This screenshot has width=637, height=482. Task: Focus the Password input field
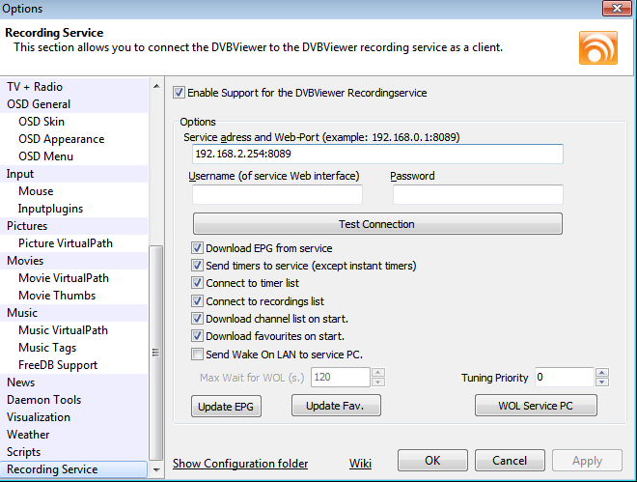tap(478, 195)
